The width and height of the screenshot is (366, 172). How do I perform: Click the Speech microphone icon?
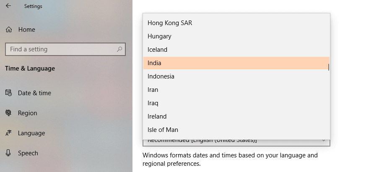[x=8, y=153]
